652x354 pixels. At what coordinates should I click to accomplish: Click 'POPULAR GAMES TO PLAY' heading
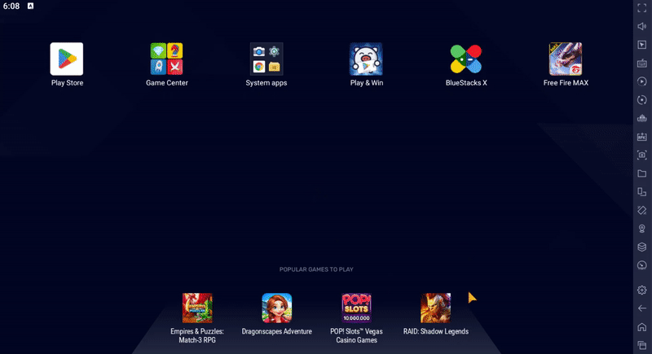(316, 269)
